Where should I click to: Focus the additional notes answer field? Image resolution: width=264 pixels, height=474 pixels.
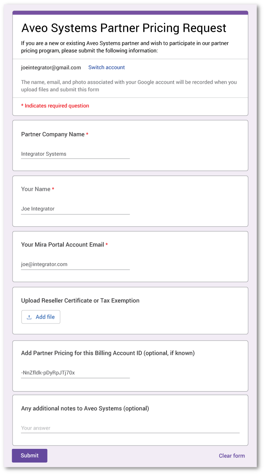click(130, 428)
